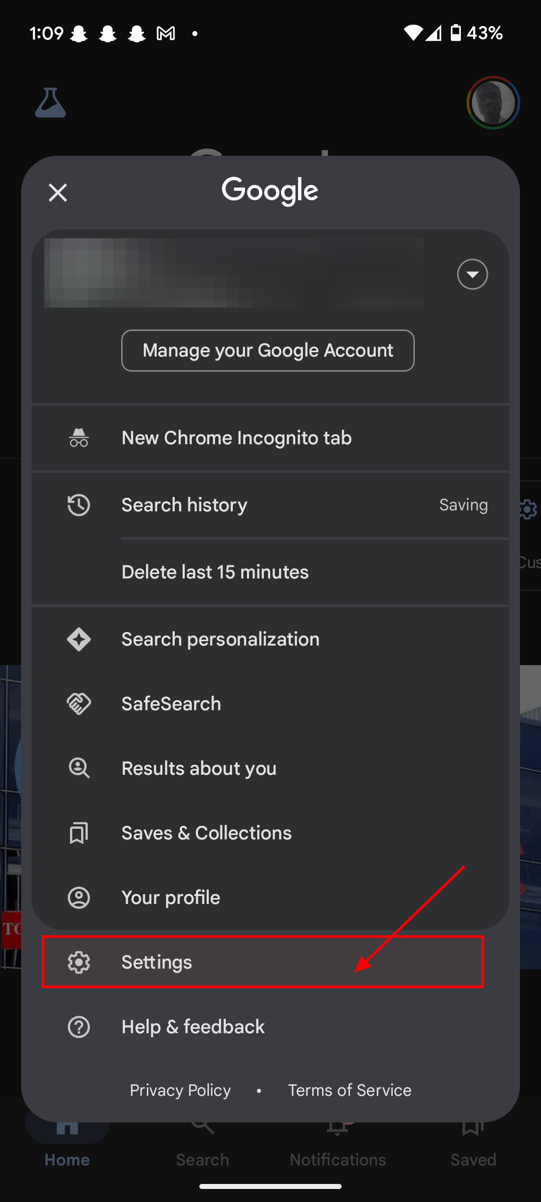Tap the Search personalization sparkle icon
The width and height of the screenshot is (541, 1202).
[79, 640]
